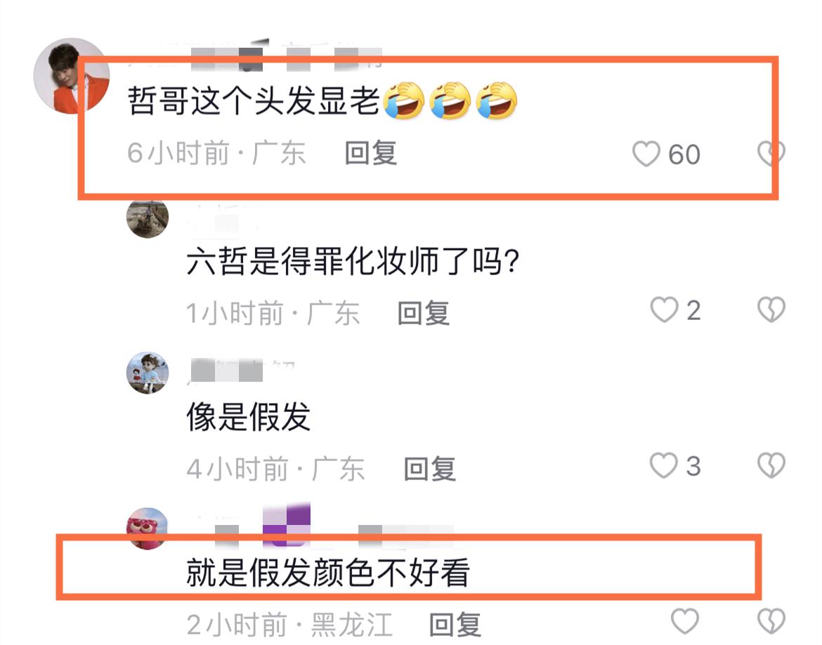The image size is (822, 645).
Task: Select the comment text 六哲是得罪化妆师了吗
Action: click(x=352, y=260)
